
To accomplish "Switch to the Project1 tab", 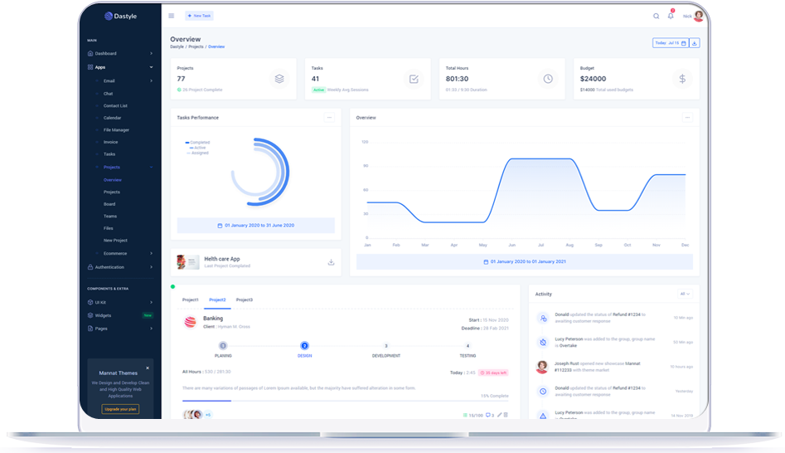I will pos(191,300).
